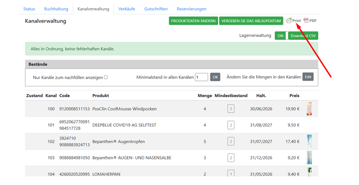Click expiry date 31/07/2027
This screenshot has height=185, width=359.
[x=261, y=142]
